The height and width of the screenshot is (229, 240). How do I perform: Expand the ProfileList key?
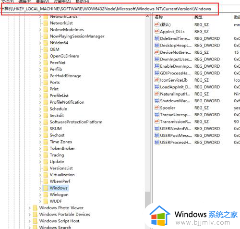40,96
